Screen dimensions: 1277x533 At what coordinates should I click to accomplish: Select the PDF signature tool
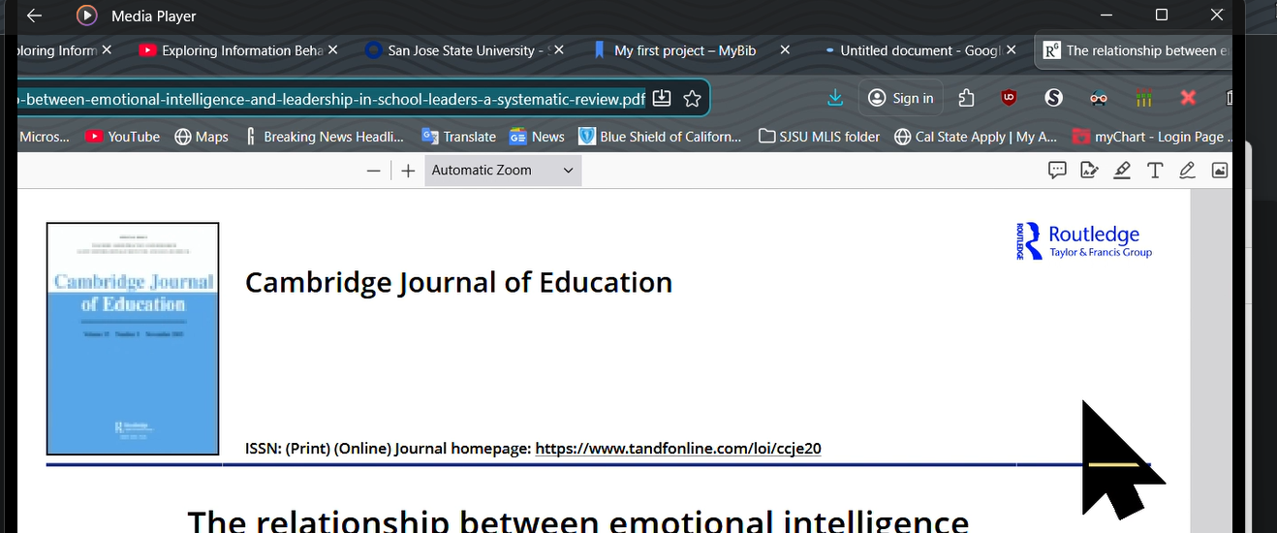point(1089,171)
